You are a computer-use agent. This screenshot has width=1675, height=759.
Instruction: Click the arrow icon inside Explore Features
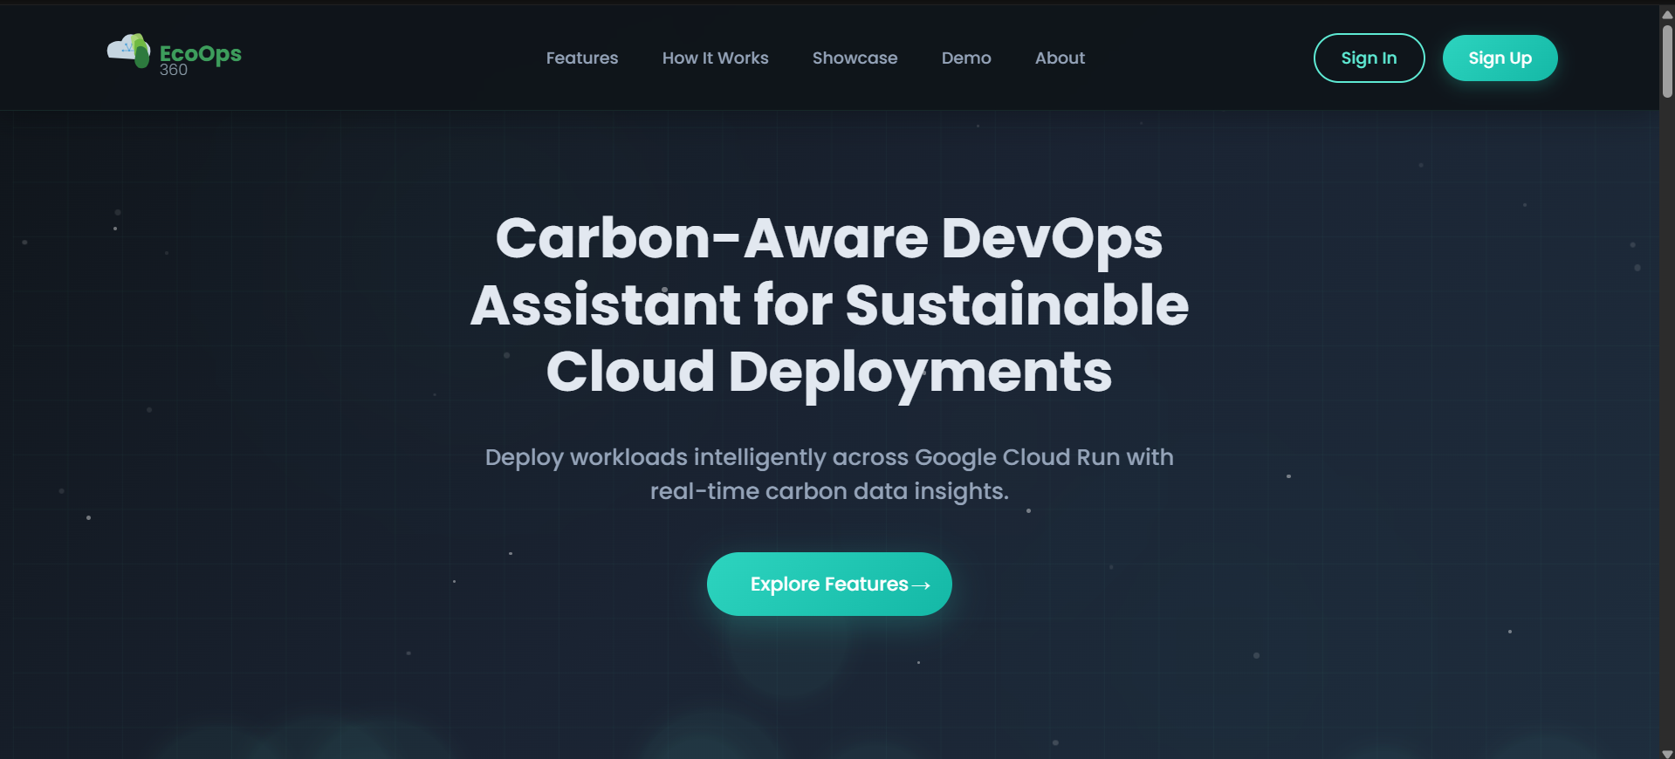click(x=921, y=585)
